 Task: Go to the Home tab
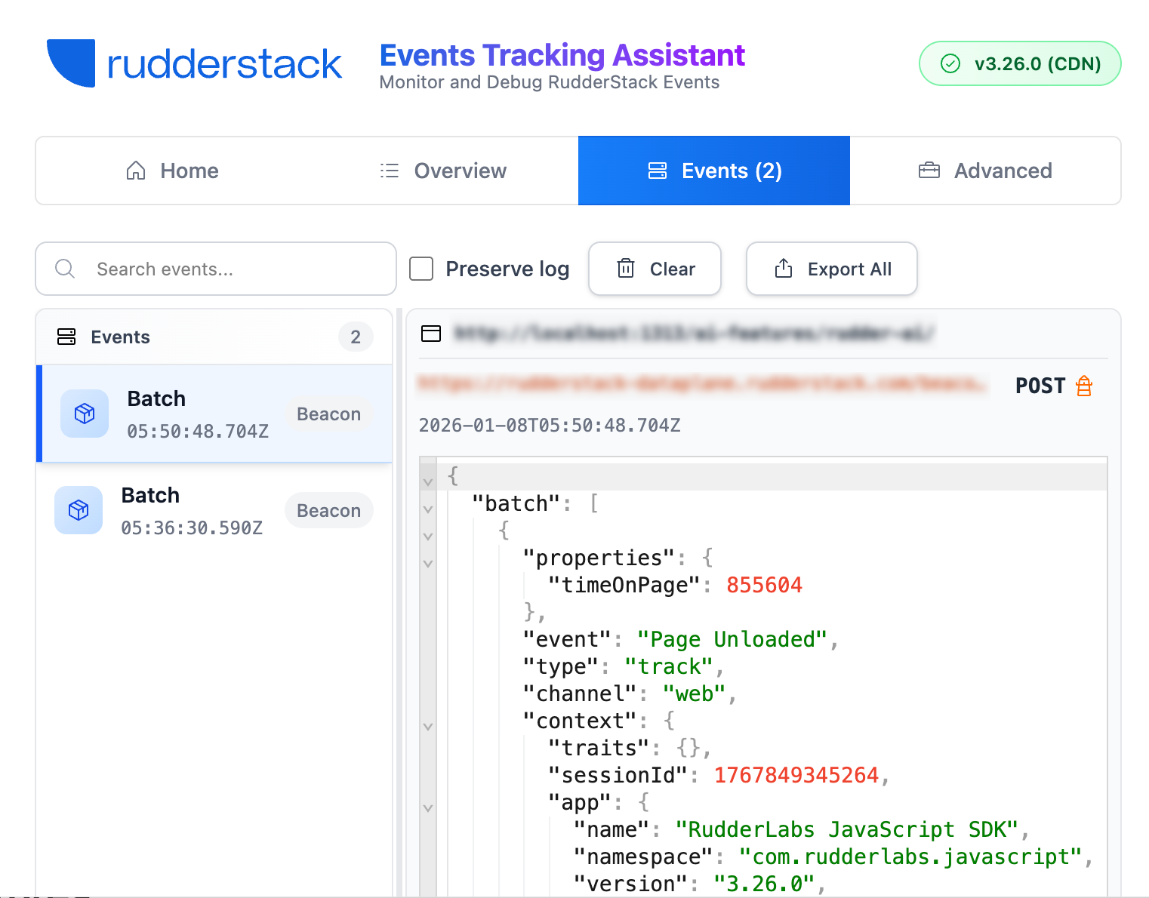[x=172, y=171]
